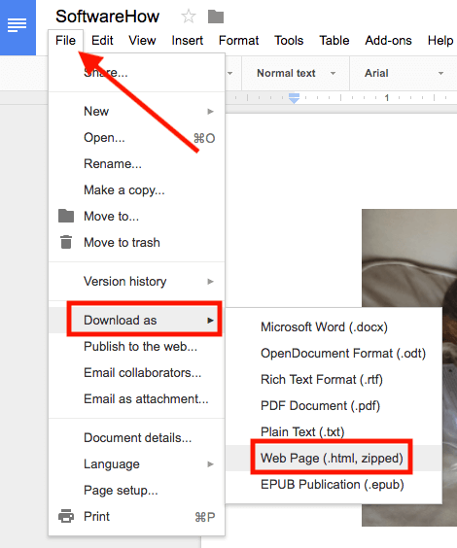Click the blue indent marker on ruler

pyautogui.click(x=294, y=98)
